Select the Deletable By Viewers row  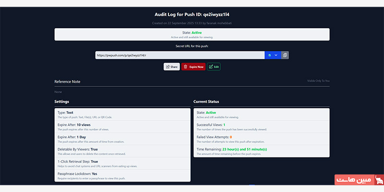pos(122,151)
